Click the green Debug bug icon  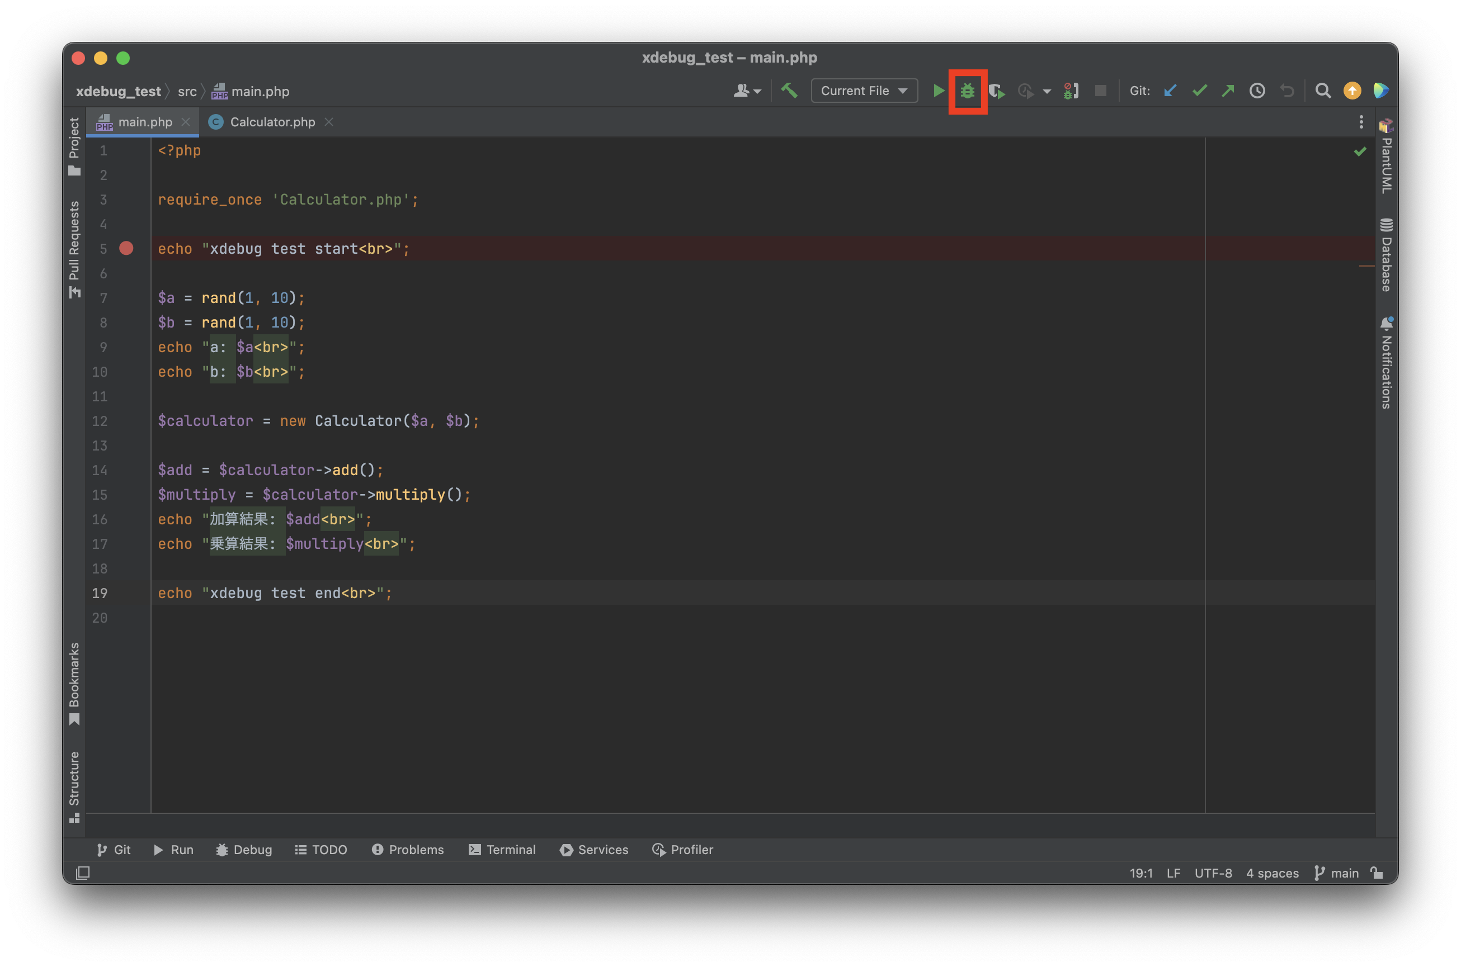(968, 91)
